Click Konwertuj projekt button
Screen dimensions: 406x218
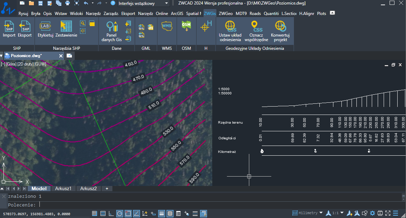pos(280,31)
